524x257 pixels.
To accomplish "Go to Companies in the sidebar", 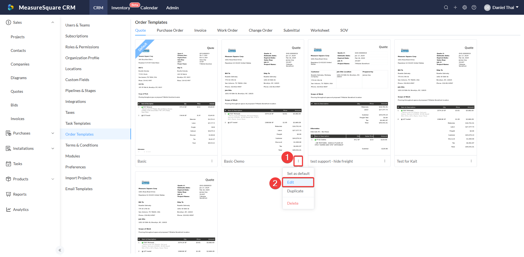I will click(20, 64).
